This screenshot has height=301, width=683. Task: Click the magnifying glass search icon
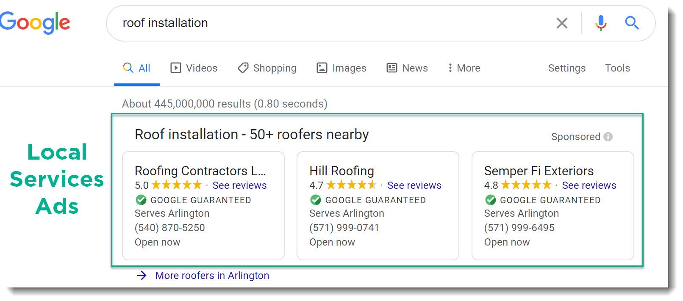click(x=632, y=23)
